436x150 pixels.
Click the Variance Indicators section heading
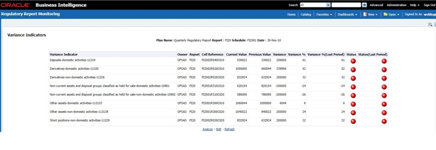(27, 35)
